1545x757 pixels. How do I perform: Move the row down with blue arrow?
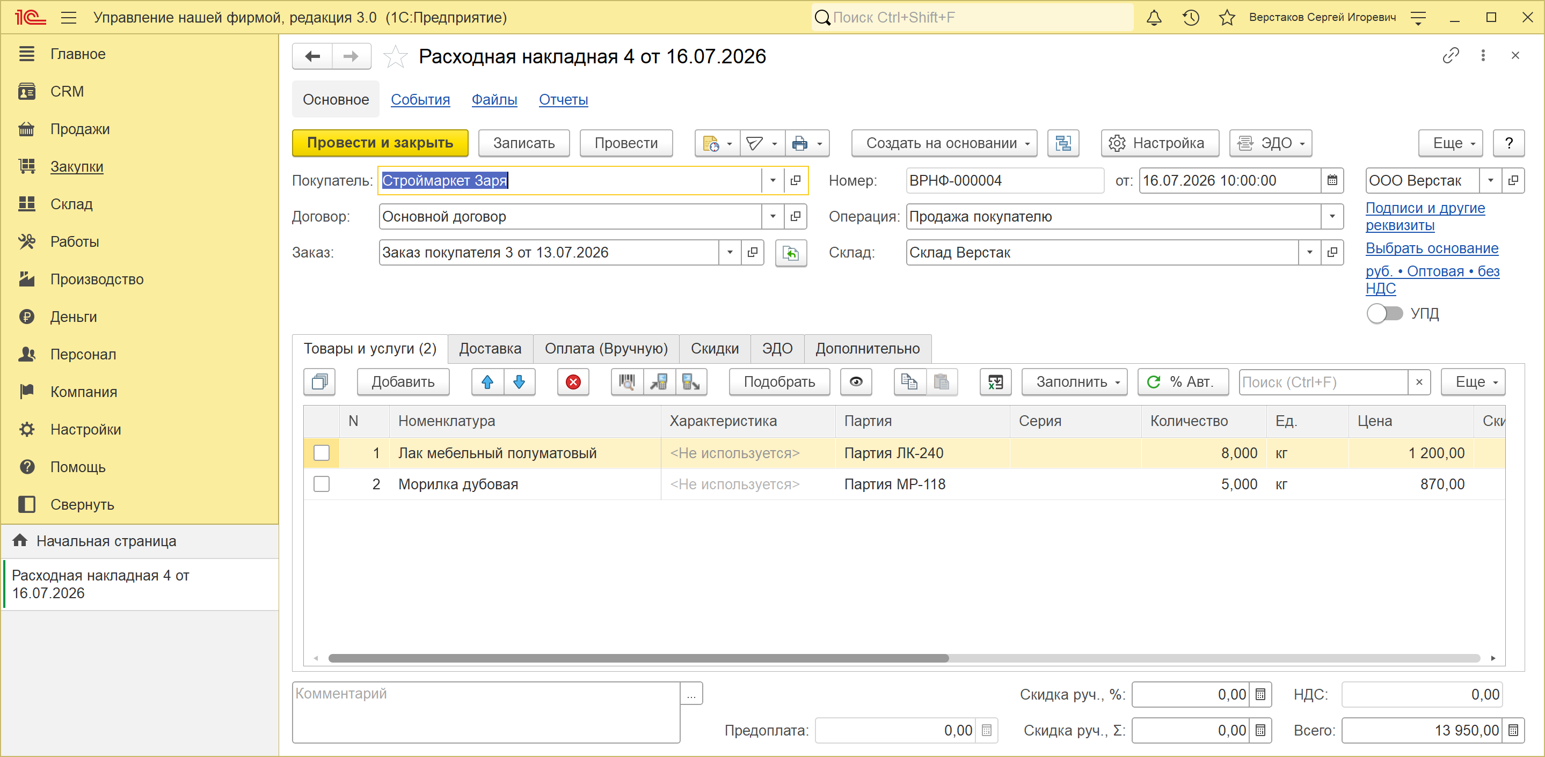520,382
